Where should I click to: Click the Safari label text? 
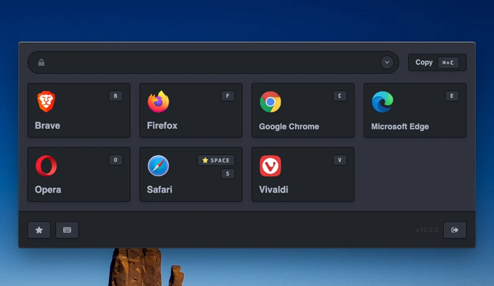pos(160,190)
